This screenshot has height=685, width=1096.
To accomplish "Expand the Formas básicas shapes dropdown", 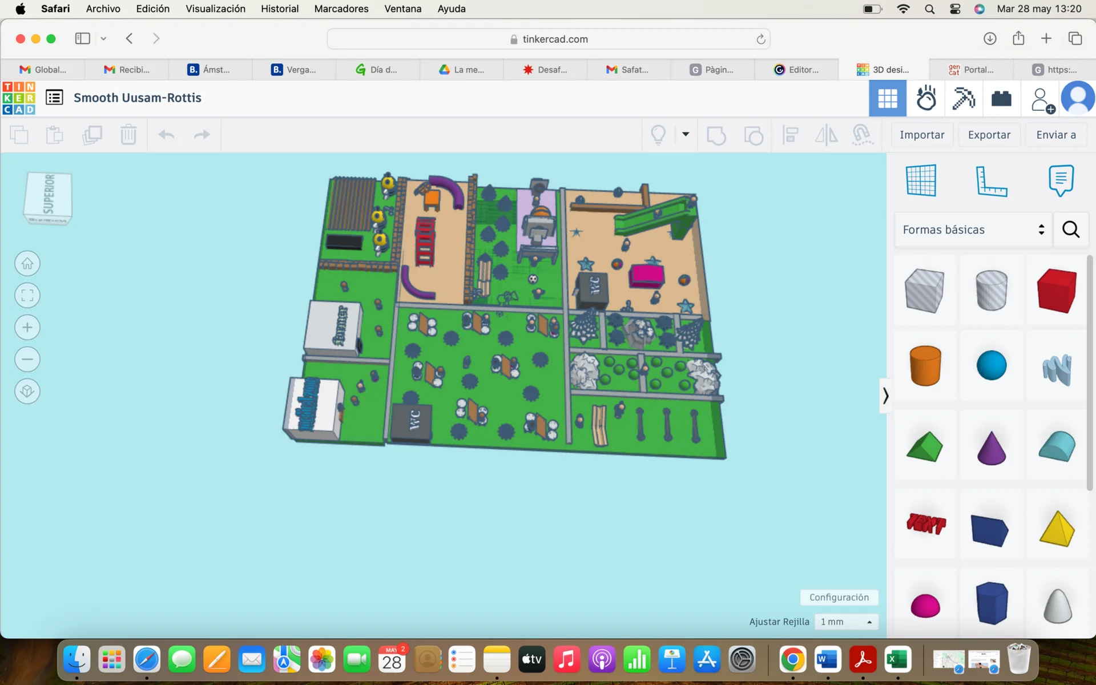I will pyautogui.click(x=973, y=229).
